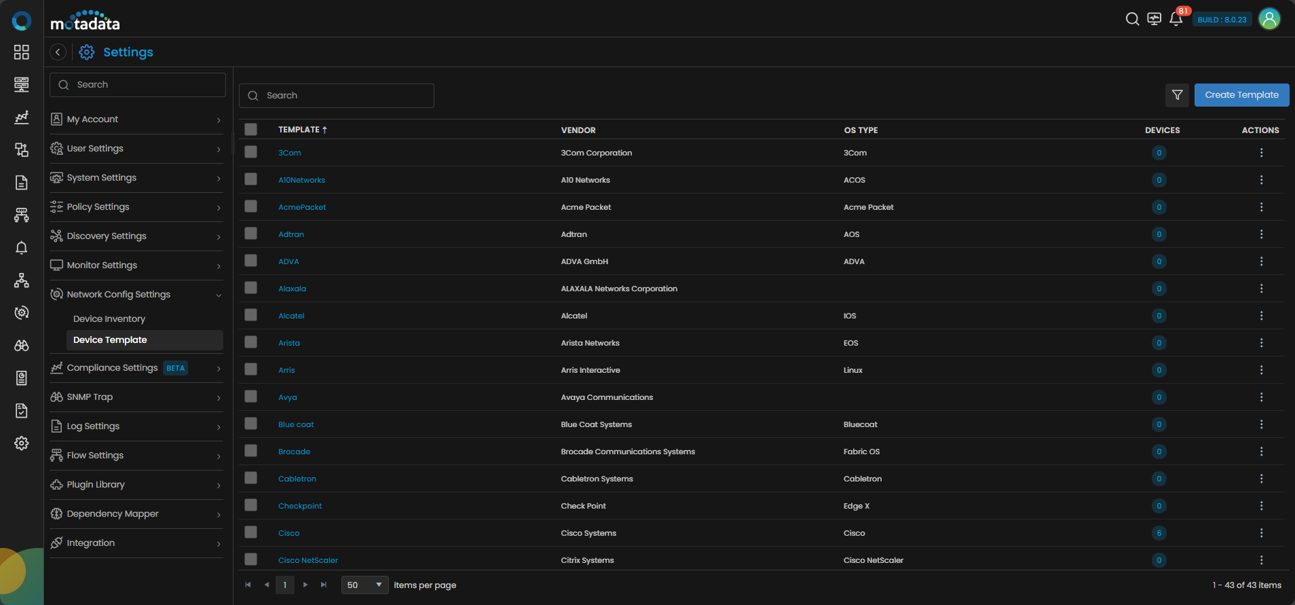The width and height of the screenshot is (1295, 605).
Task: Click the Cisco row device count badge
Action: point(1159,533)
